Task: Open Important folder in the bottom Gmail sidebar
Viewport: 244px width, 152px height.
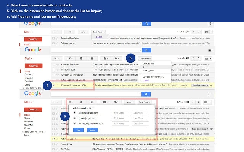Action: click(29, 122)
